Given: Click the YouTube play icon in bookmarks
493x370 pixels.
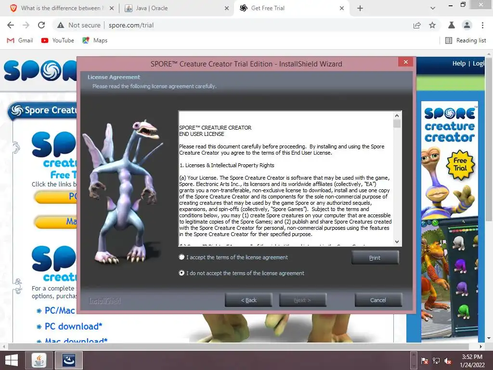Looking at the screenshot, I should (45, 40).
